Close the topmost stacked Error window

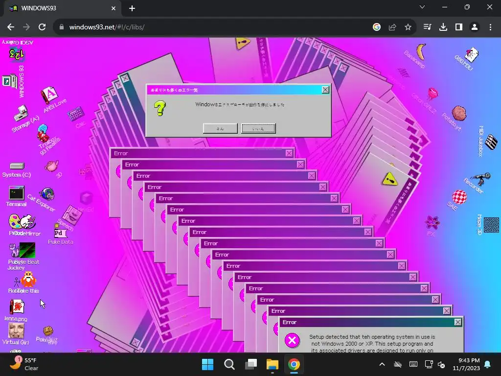(x=289, y=153)
